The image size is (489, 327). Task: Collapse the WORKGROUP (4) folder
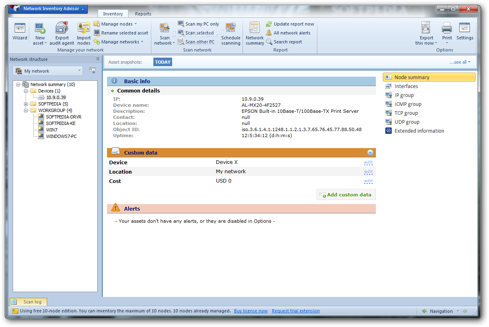(x=26, y=110)
